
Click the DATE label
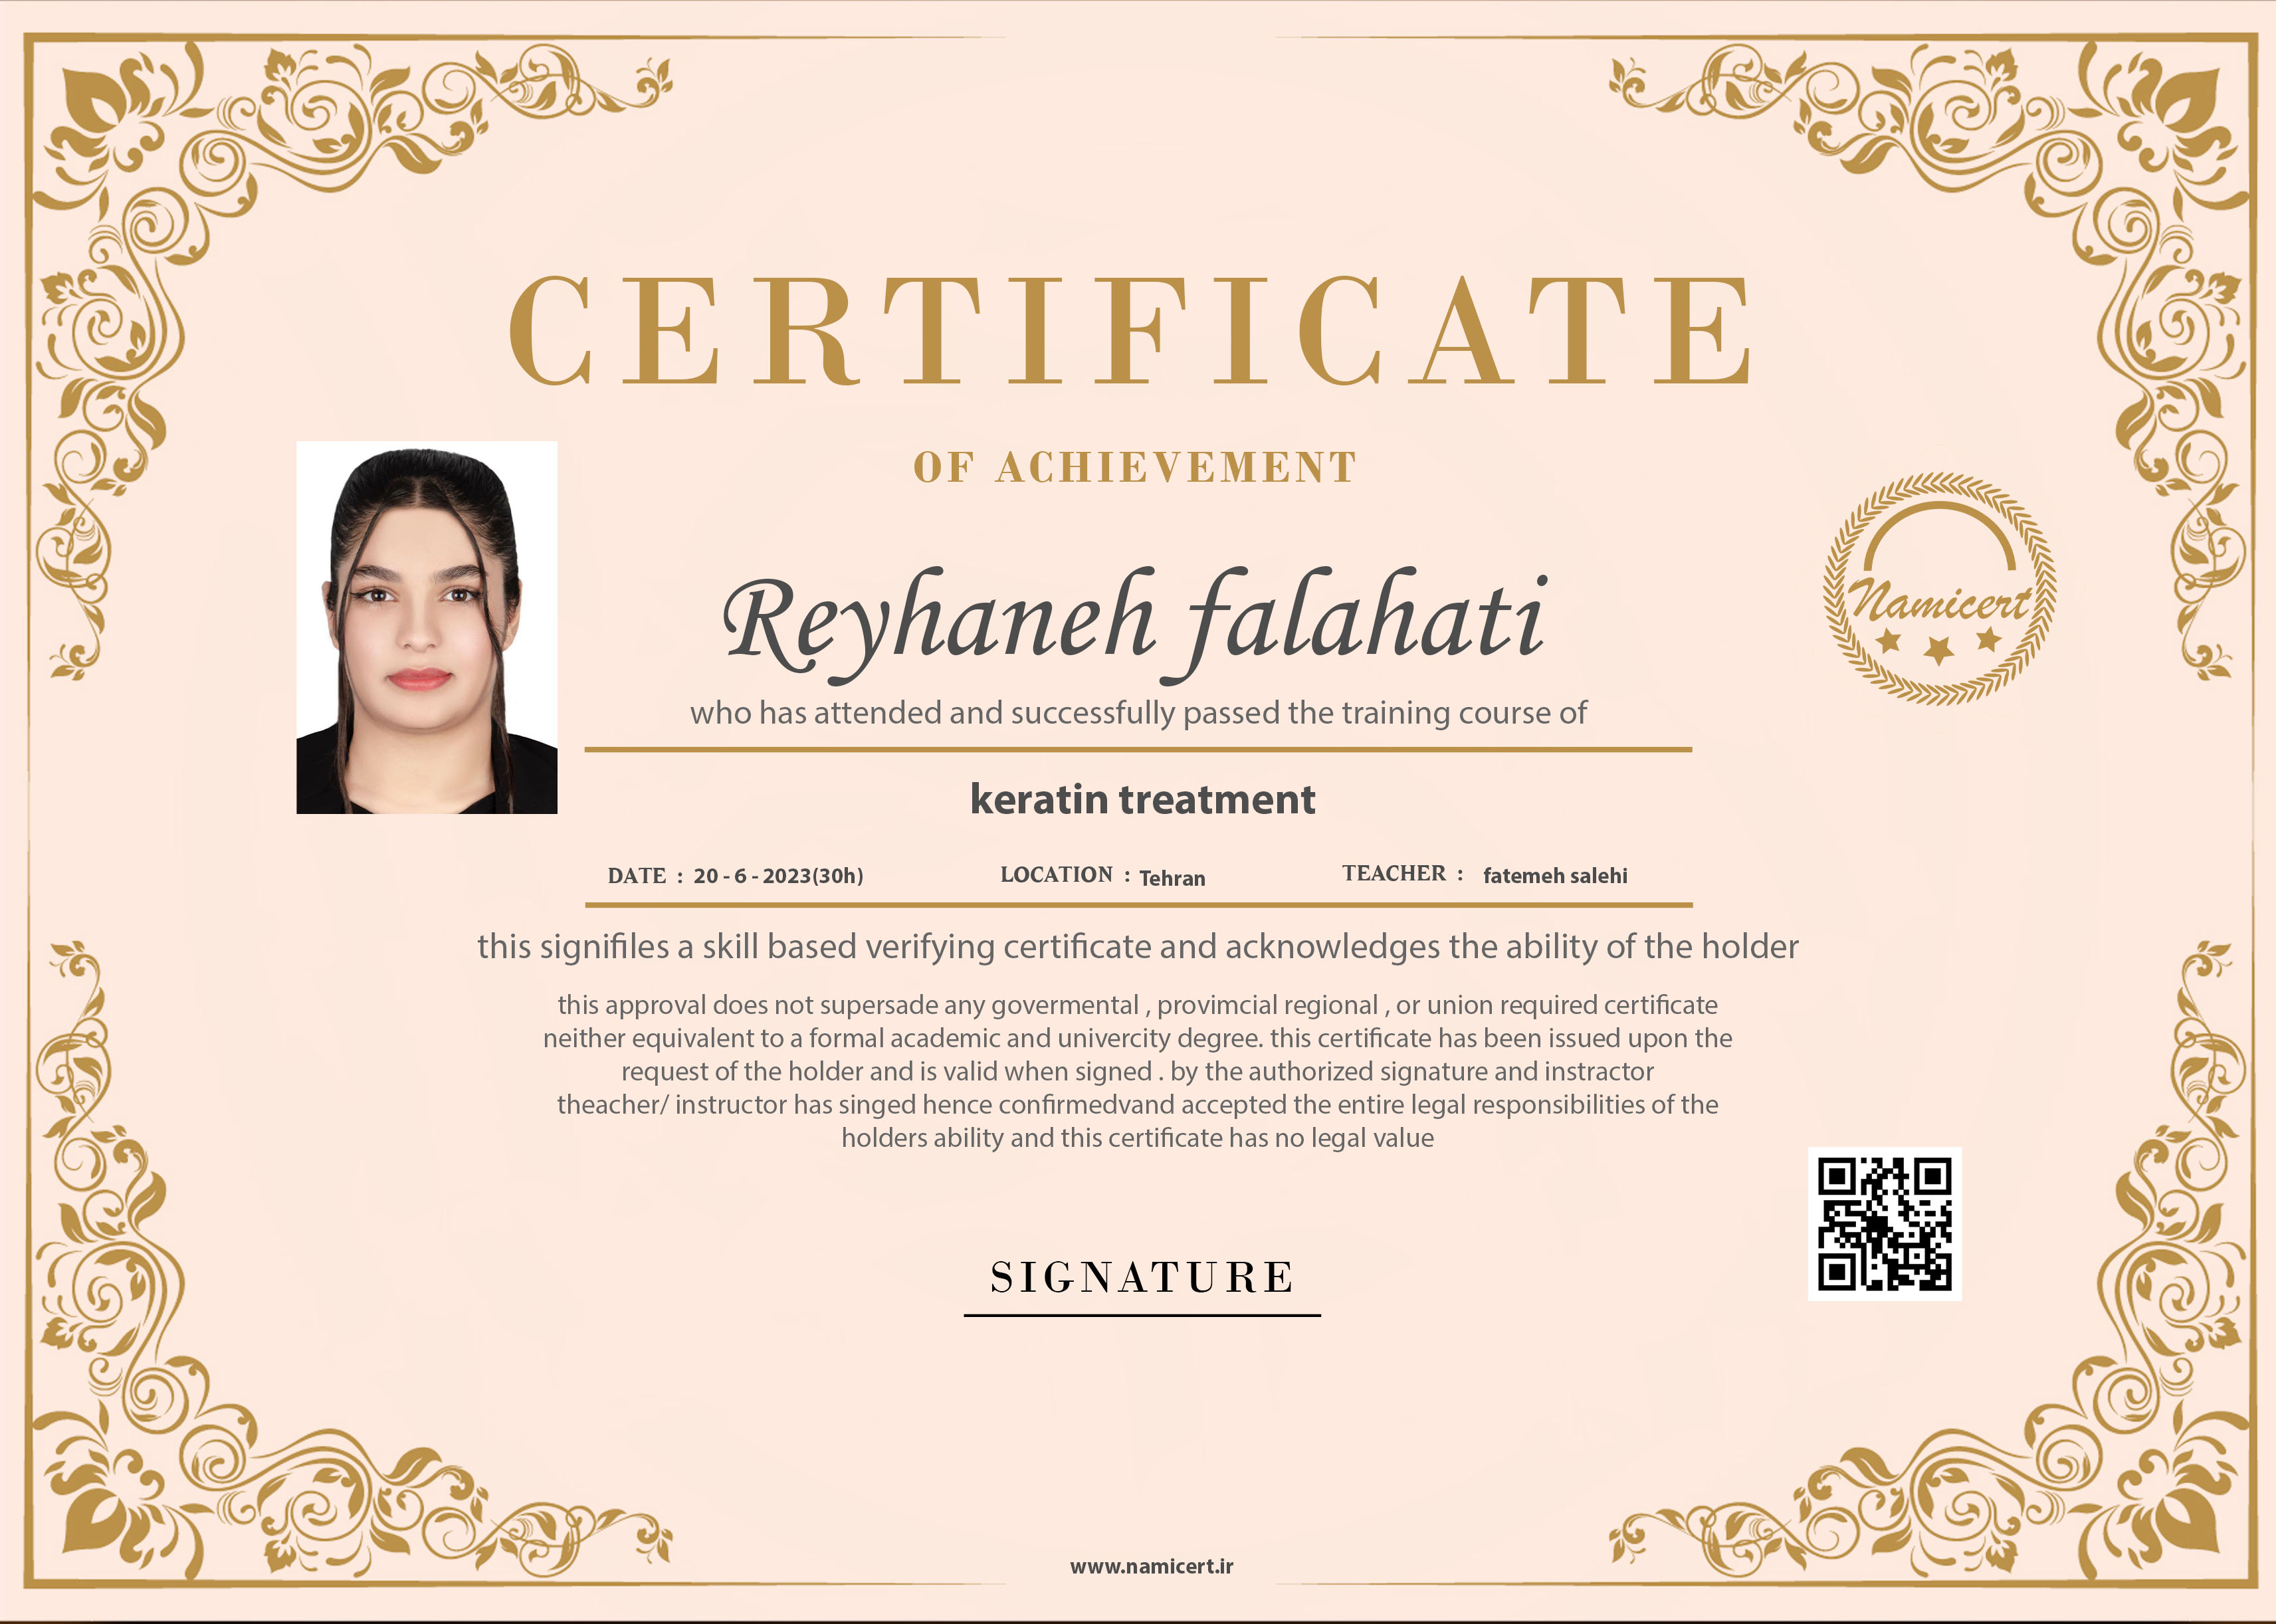[637, 876]
